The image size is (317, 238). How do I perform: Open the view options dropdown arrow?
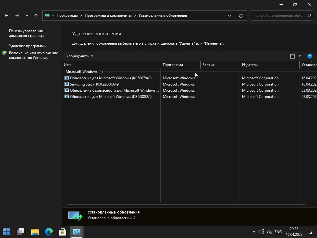[x=300, y=56]
